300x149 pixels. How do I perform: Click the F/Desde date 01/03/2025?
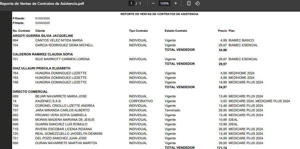point(43,19)
